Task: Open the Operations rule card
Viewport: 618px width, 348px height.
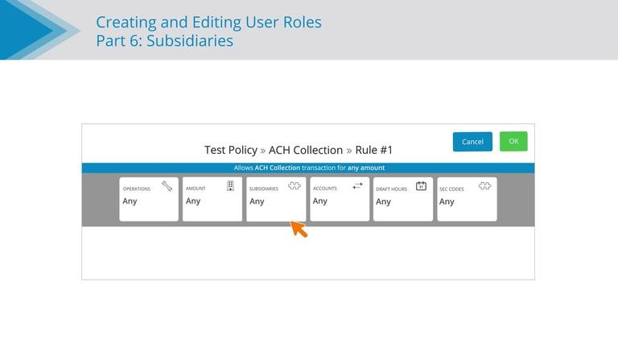Action: [149, 199]
